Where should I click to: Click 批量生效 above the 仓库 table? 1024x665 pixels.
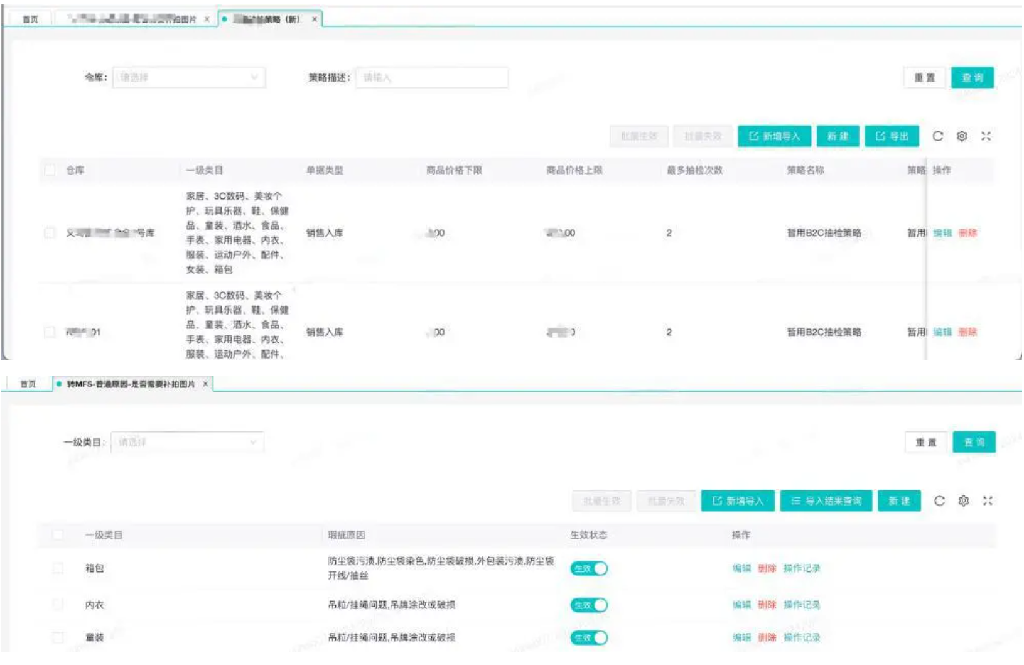(639, 136)
